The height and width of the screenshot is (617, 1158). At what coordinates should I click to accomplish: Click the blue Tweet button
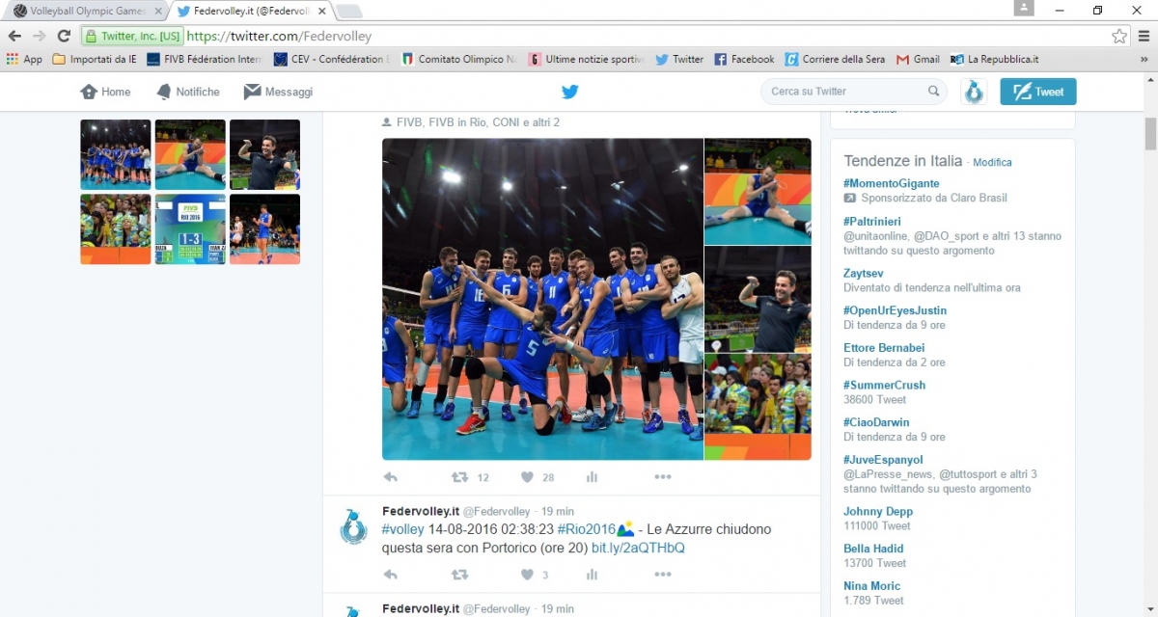tap(1038, 92)
